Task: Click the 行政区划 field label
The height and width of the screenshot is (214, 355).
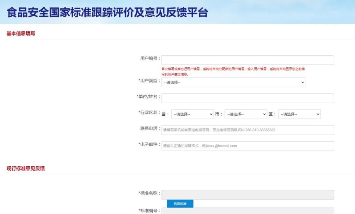Action: [x=150, y=112]
